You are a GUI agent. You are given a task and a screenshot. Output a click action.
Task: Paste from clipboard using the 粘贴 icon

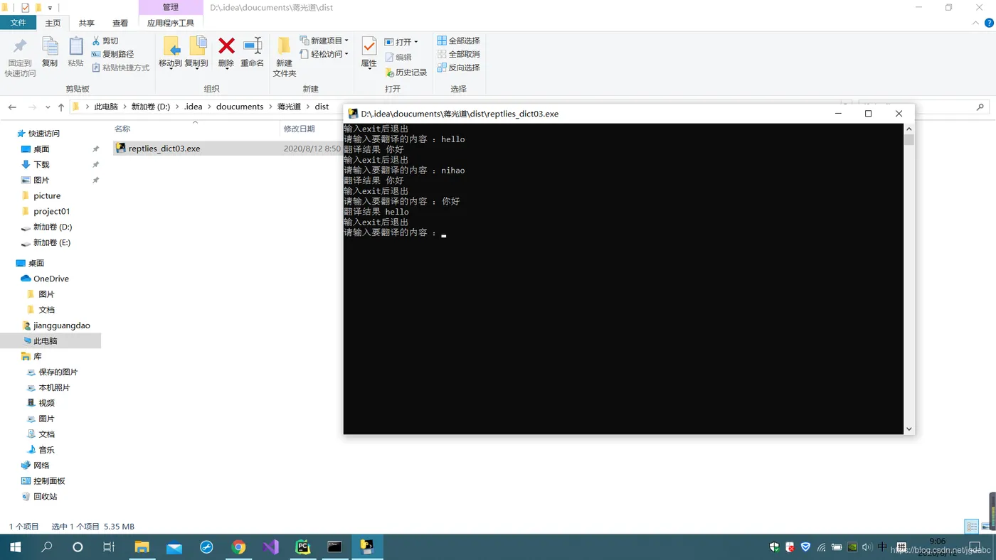coord(76,53)
